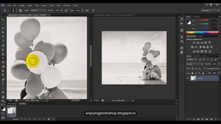Select the Dodge tool
The height and width of the screenshot is (124, 221).
point(3,75)
